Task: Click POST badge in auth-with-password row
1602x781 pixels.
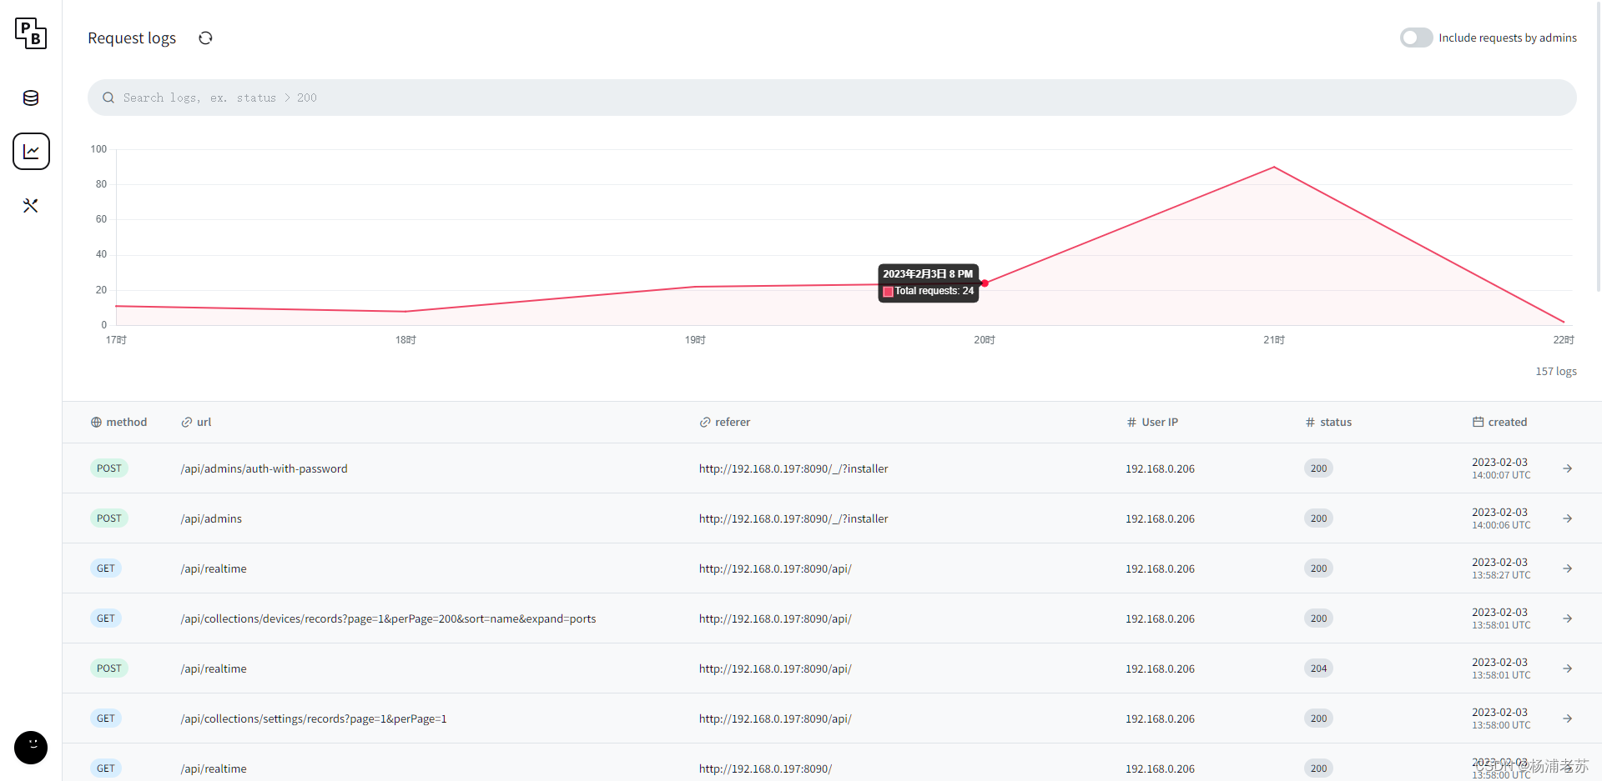Action: (x=109, y=468)
